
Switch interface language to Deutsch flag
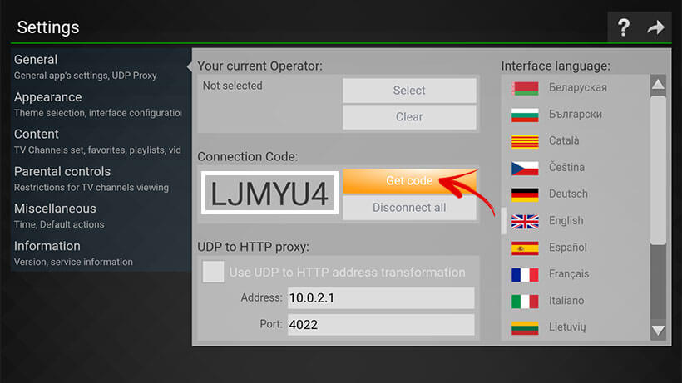pyautogui.click(x=525, y=194)
